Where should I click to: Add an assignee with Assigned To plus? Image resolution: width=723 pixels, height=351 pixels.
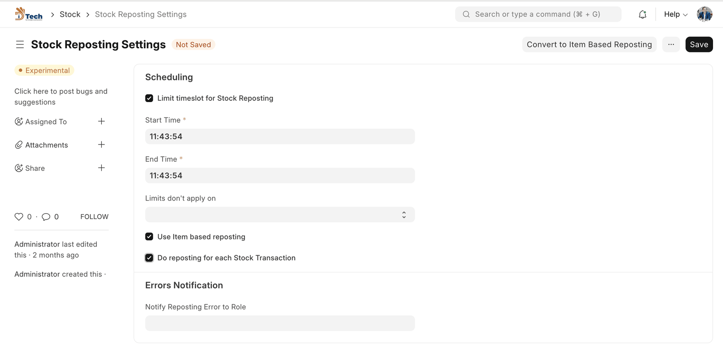pos(101,122)
